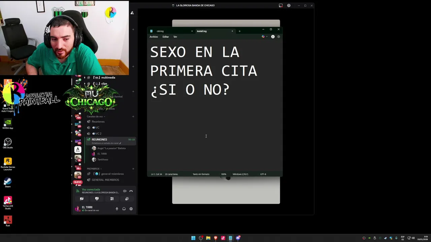Screen dimensions: 431x242
Task: Click the Voz conectada connection status
Action: [x=91, y=190]
